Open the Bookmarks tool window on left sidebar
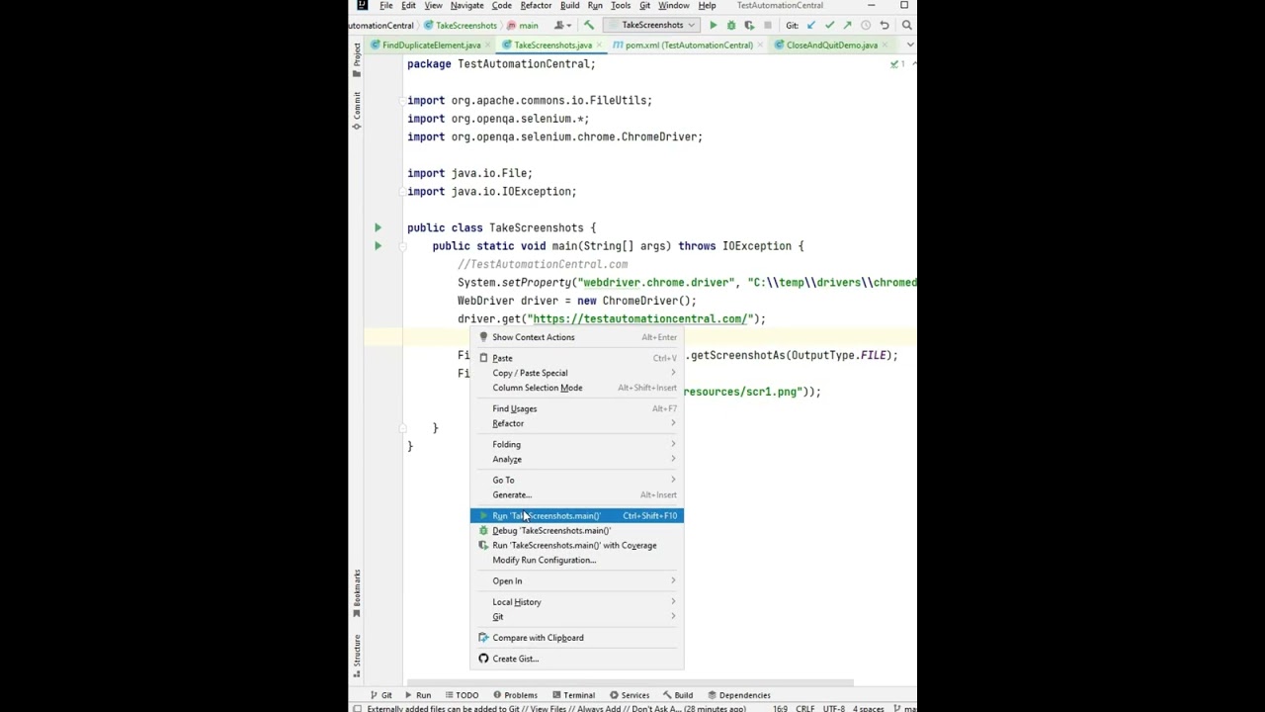Image resolution: width=1265 pixels, height=712 pixels. pyautogui.click(x=357, y=593)
